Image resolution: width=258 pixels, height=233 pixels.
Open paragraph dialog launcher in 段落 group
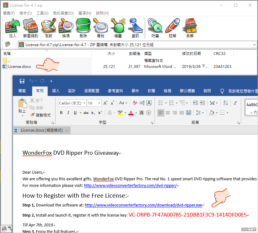coord(238,123)
